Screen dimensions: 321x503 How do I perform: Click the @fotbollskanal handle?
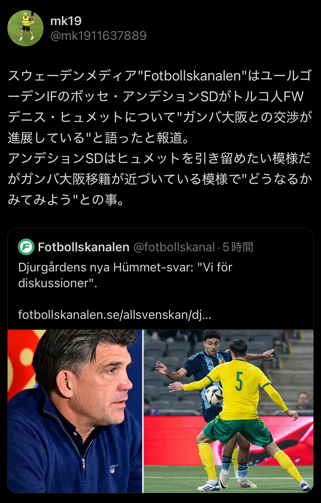[x=174, y=247]
